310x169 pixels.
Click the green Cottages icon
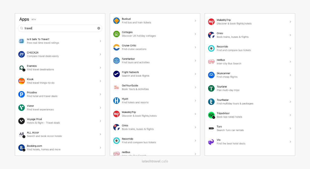click(116, 34)
